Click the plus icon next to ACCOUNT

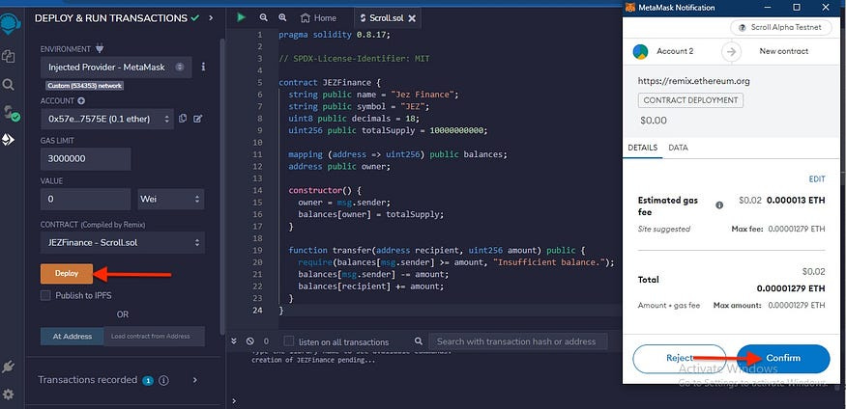pyautogui.click(x=81, y=100)
